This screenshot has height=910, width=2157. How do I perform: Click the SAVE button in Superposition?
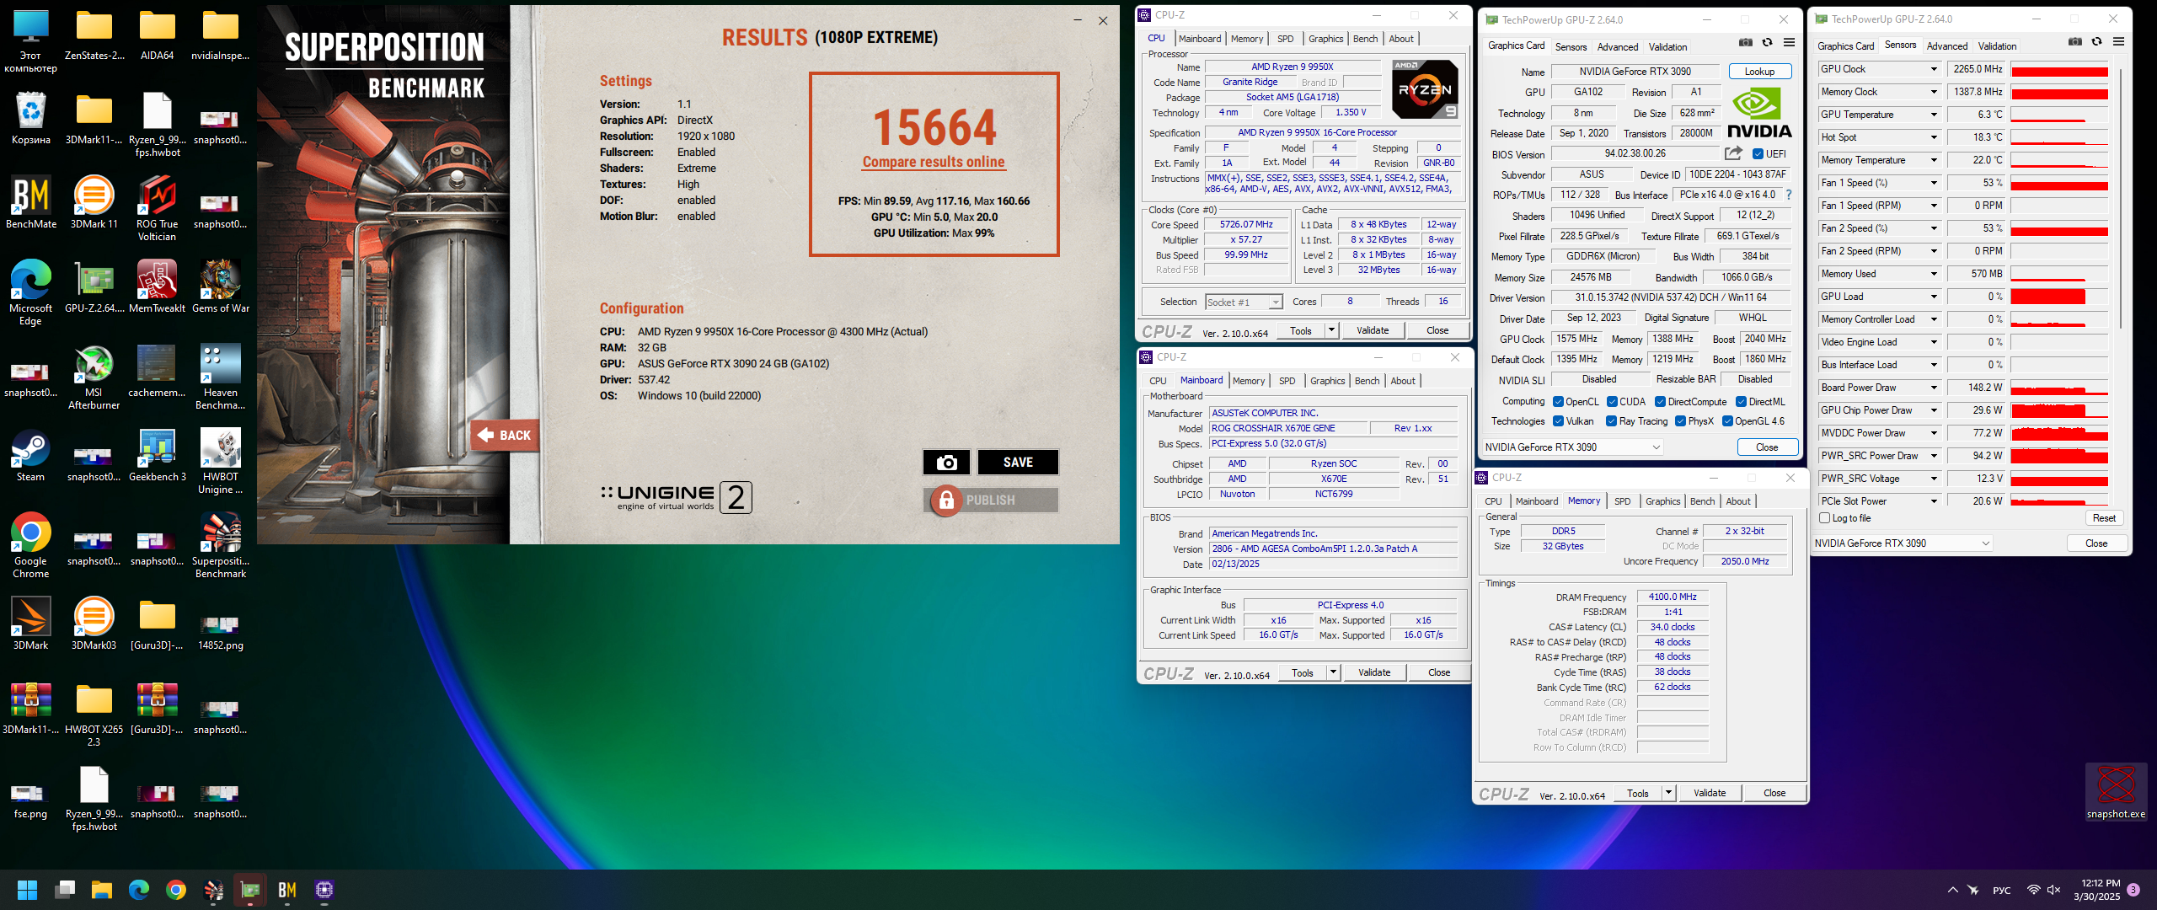(1018, 462)
